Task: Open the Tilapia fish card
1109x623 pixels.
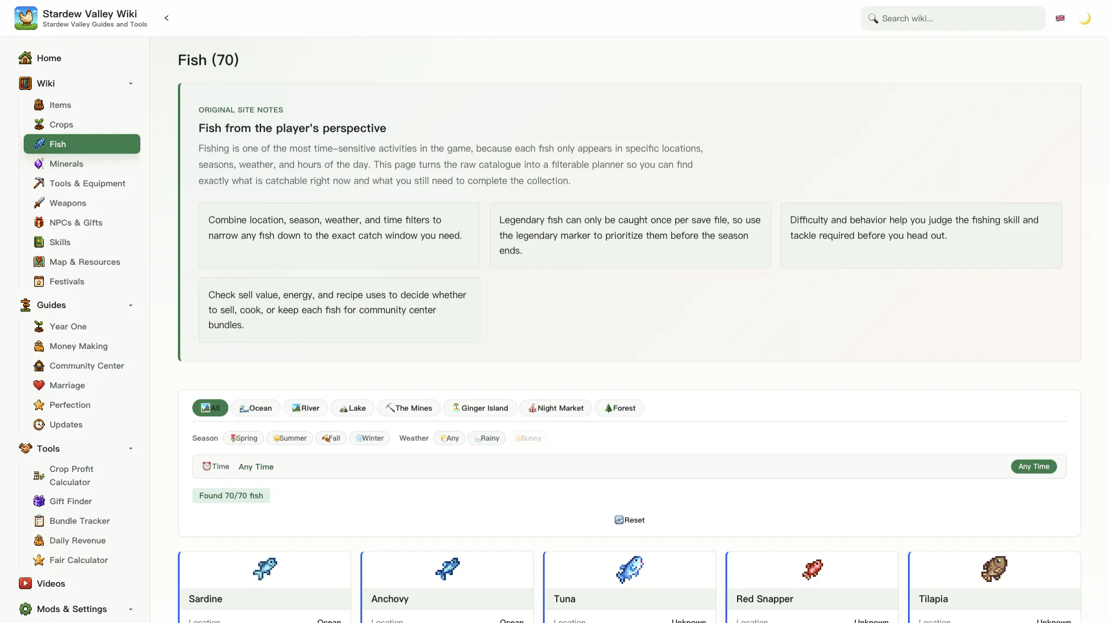Action: coord(995,587)
